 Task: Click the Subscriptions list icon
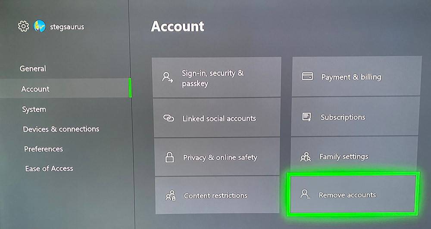pyautogui.click(x=306, y=117)
